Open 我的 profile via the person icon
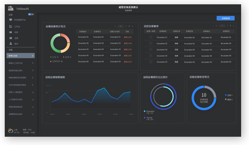The image size is (249, 145). (11, 44)
